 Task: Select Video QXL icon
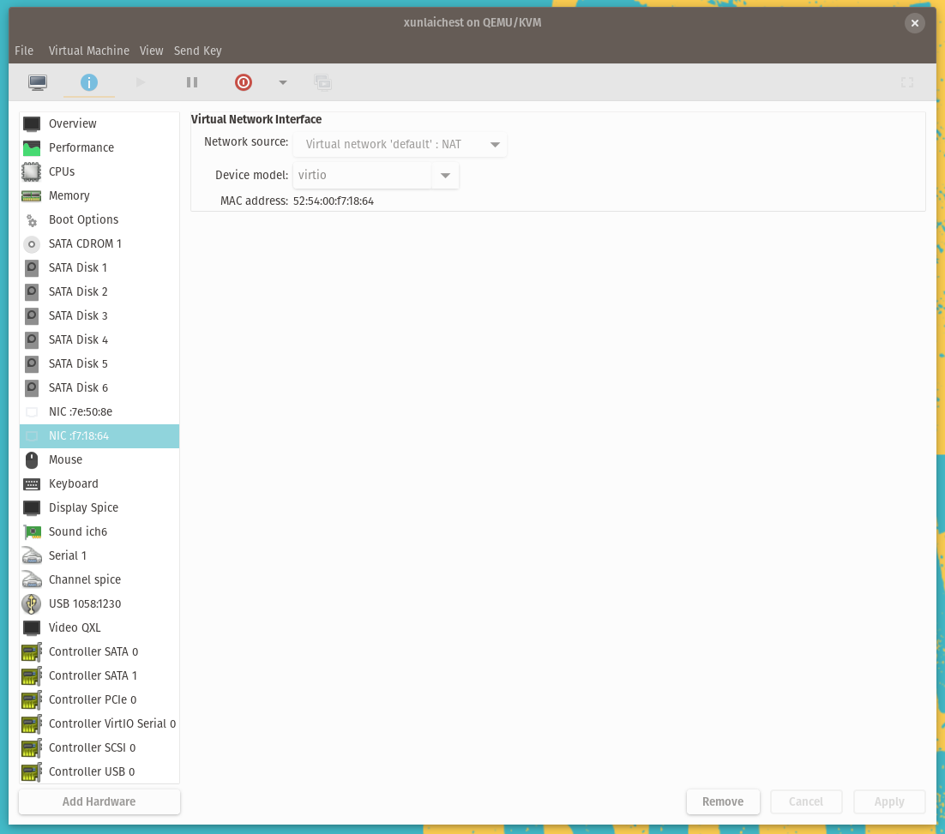tap(32, 628)
